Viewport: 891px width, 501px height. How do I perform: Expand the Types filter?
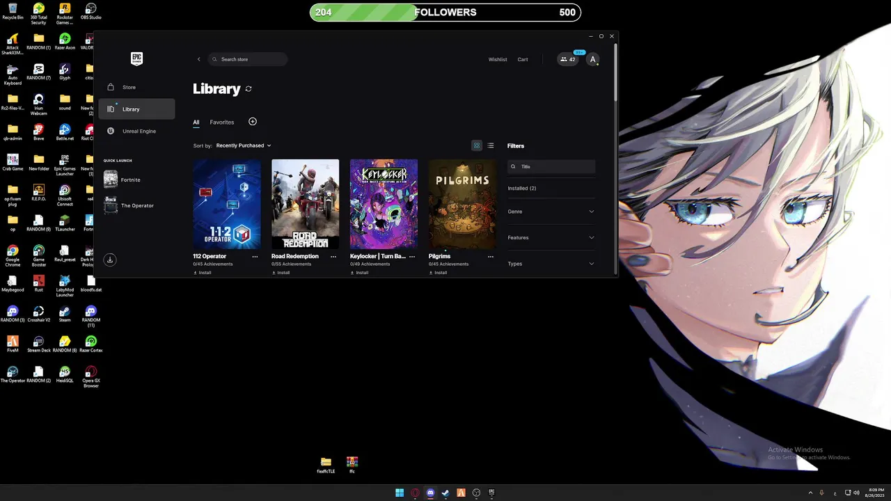[551, 264]
